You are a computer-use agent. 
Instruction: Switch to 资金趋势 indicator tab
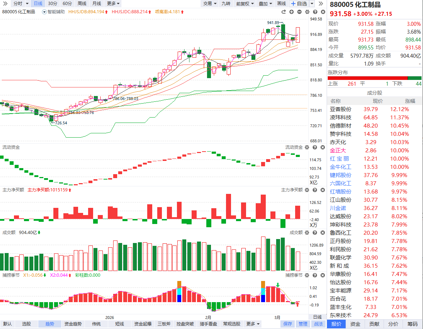coord(73,324)
